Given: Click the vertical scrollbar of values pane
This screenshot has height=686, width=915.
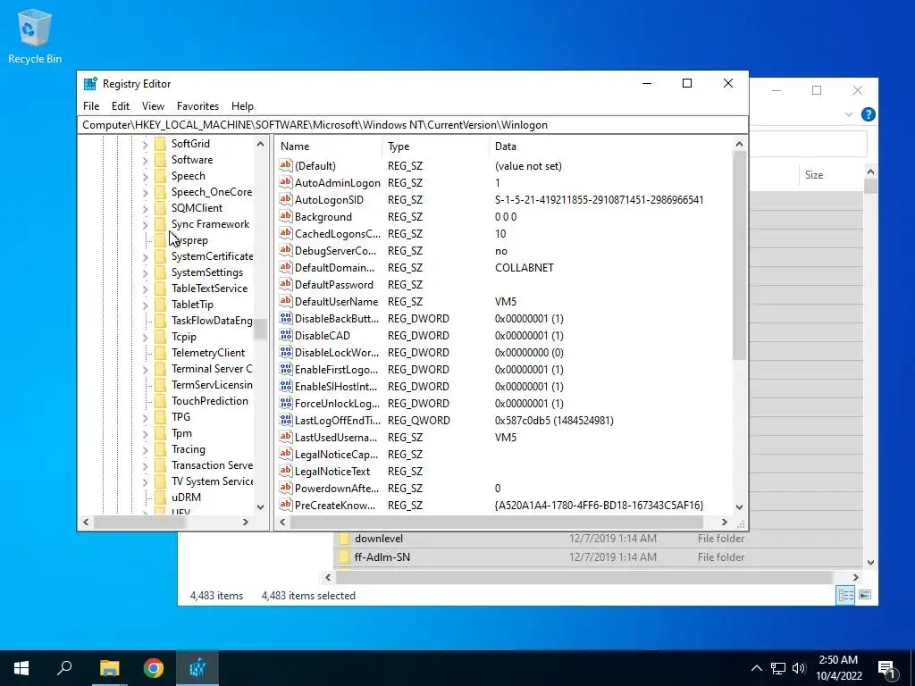Looking at the screenshot, I should (739, 255).
